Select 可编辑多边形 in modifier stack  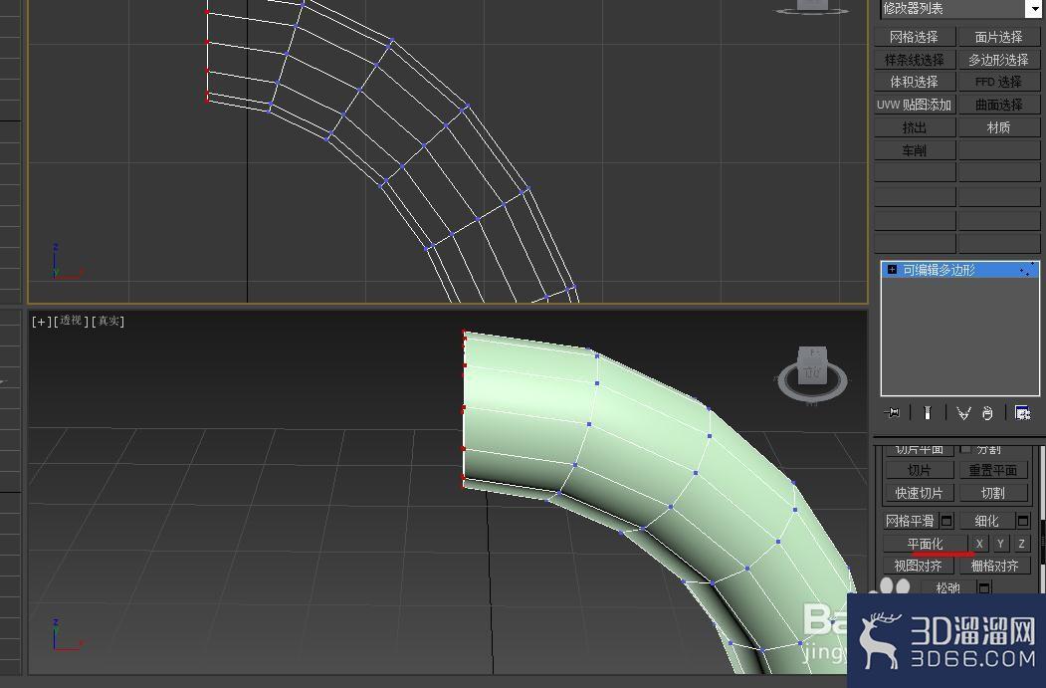click(x=960, y=270)
